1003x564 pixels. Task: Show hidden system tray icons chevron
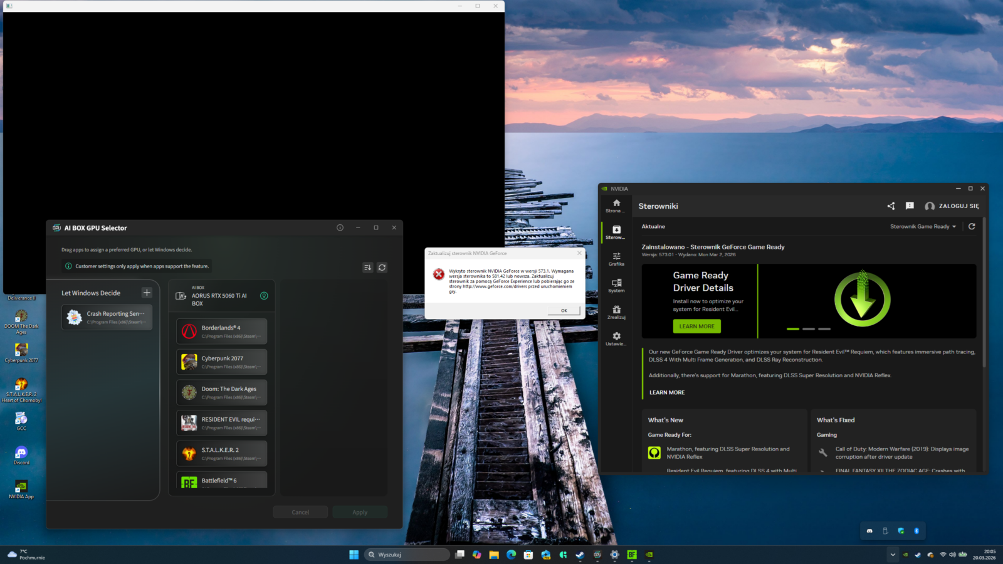pyautogui.click(x=892, y=555)
